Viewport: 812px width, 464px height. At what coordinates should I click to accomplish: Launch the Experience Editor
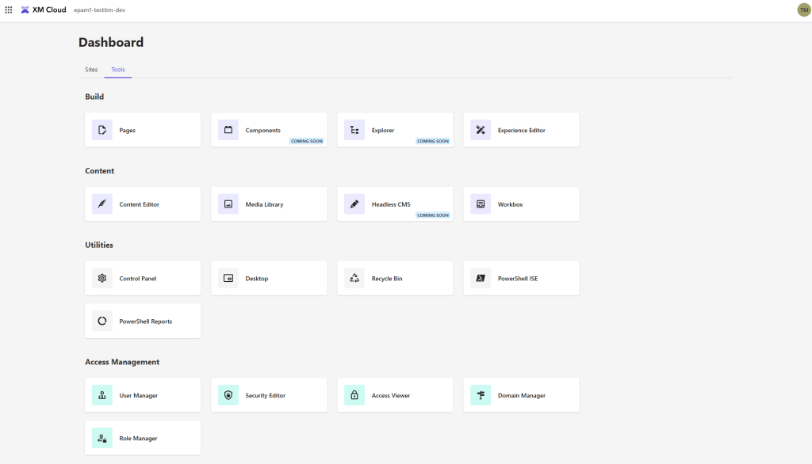click(x=521, y=130)
